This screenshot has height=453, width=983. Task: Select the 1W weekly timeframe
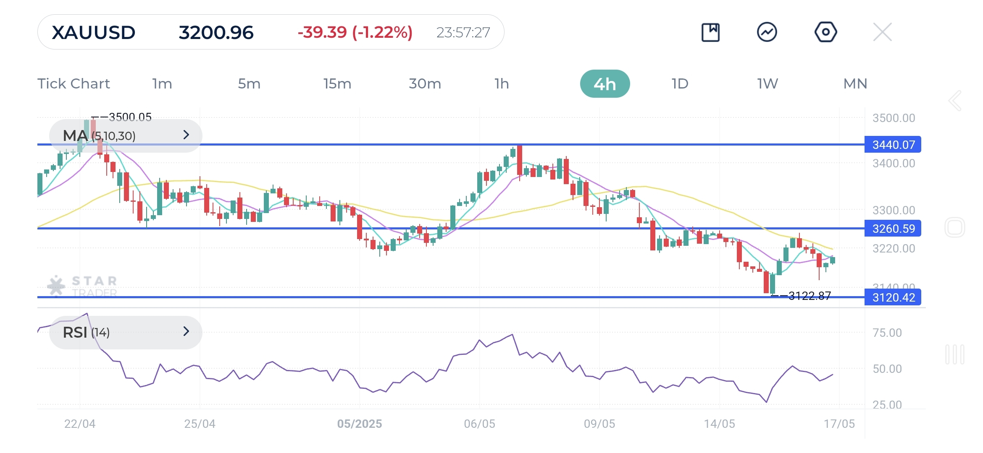767,83
